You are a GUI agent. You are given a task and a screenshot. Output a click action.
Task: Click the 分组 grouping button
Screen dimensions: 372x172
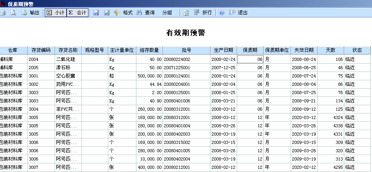click(167, 13)
